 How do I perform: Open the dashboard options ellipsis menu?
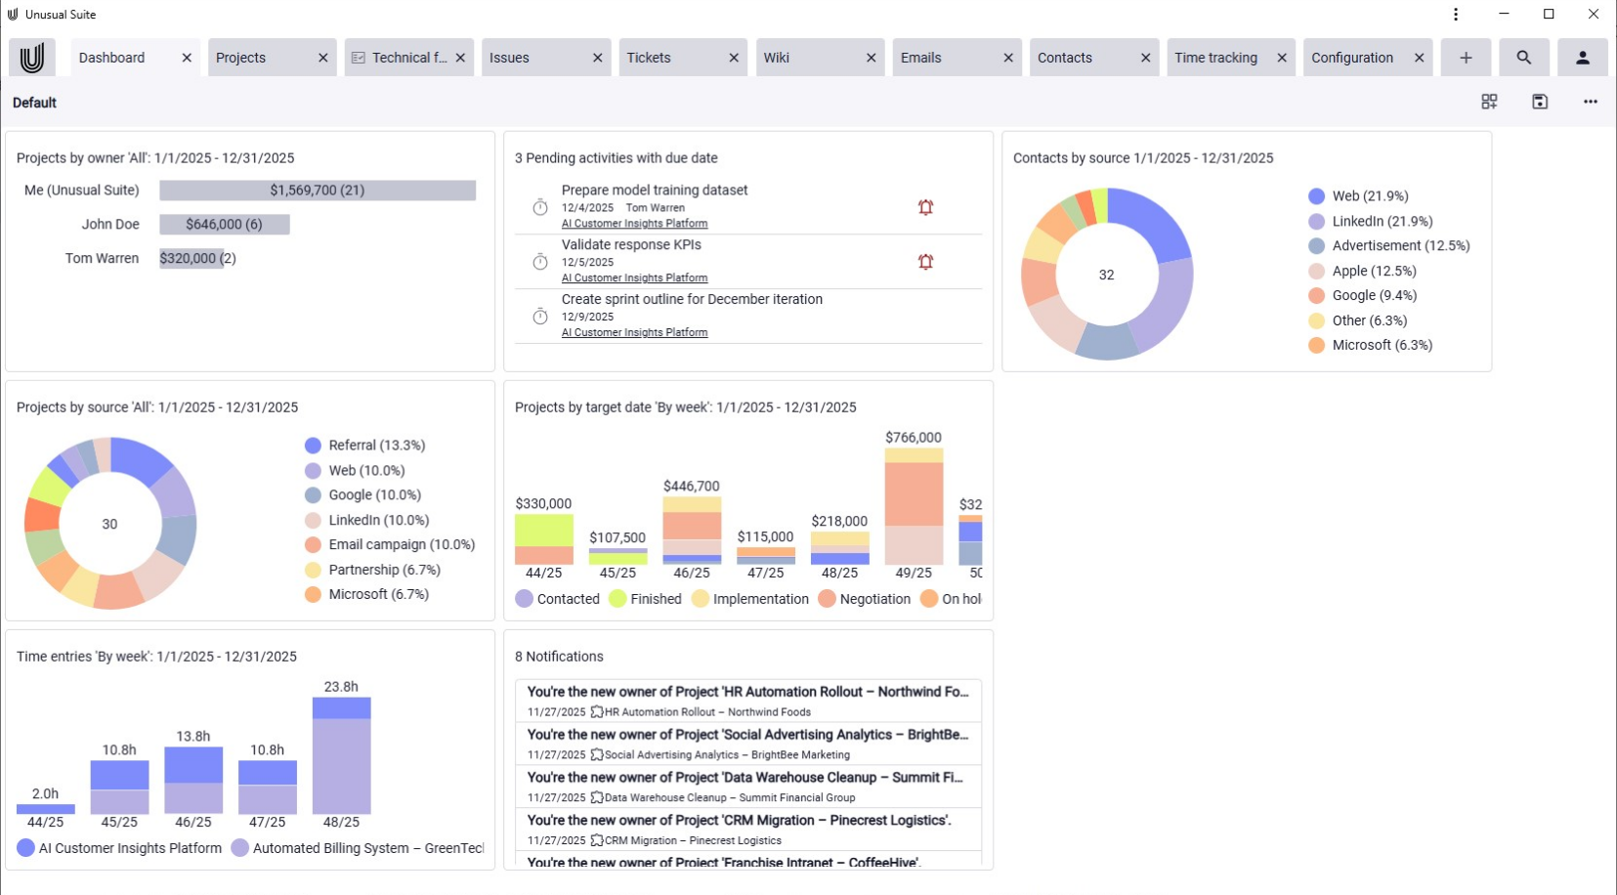coord(1590,102)
